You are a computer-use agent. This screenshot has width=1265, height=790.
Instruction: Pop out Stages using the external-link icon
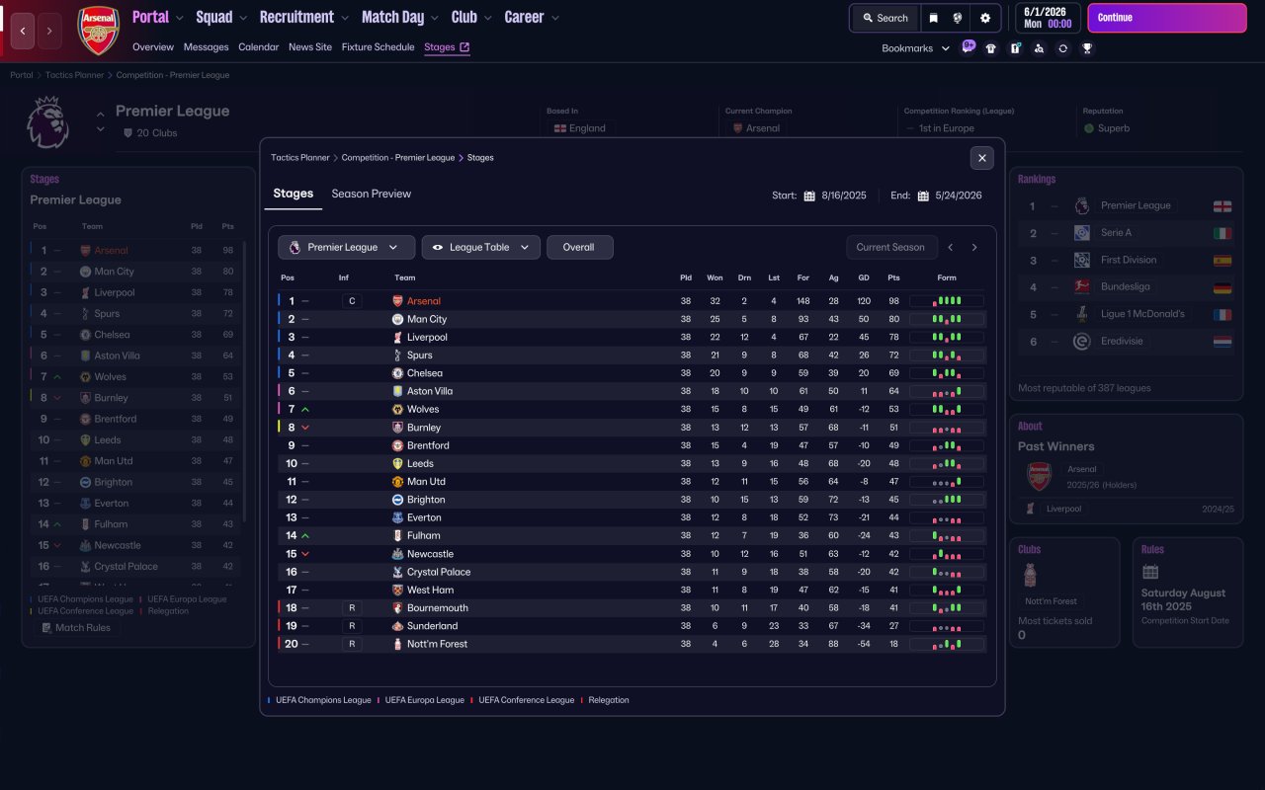tap(464, 47)
